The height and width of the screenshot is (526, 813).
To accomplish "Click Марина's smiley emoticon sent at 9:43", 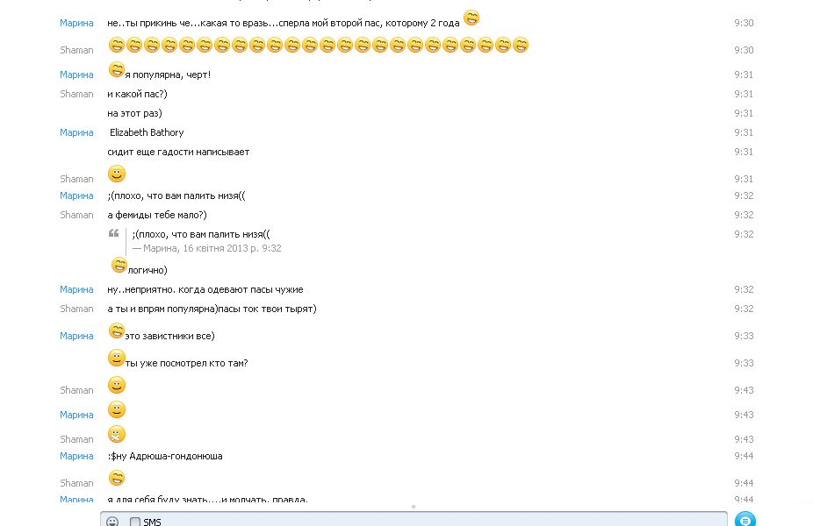I will 116,409.
